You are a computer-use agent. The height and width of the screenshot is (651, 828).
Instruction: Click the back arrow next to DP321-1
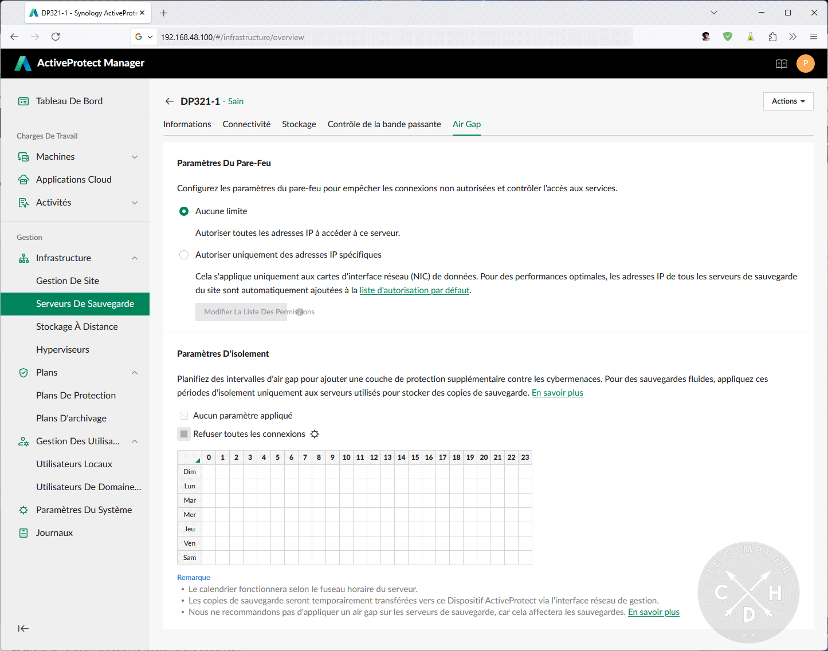[x=169, y=101]
